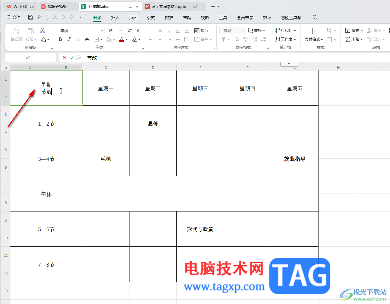Toggle middle vertical alignment
The image size is (390, 304).
point(160,31)
